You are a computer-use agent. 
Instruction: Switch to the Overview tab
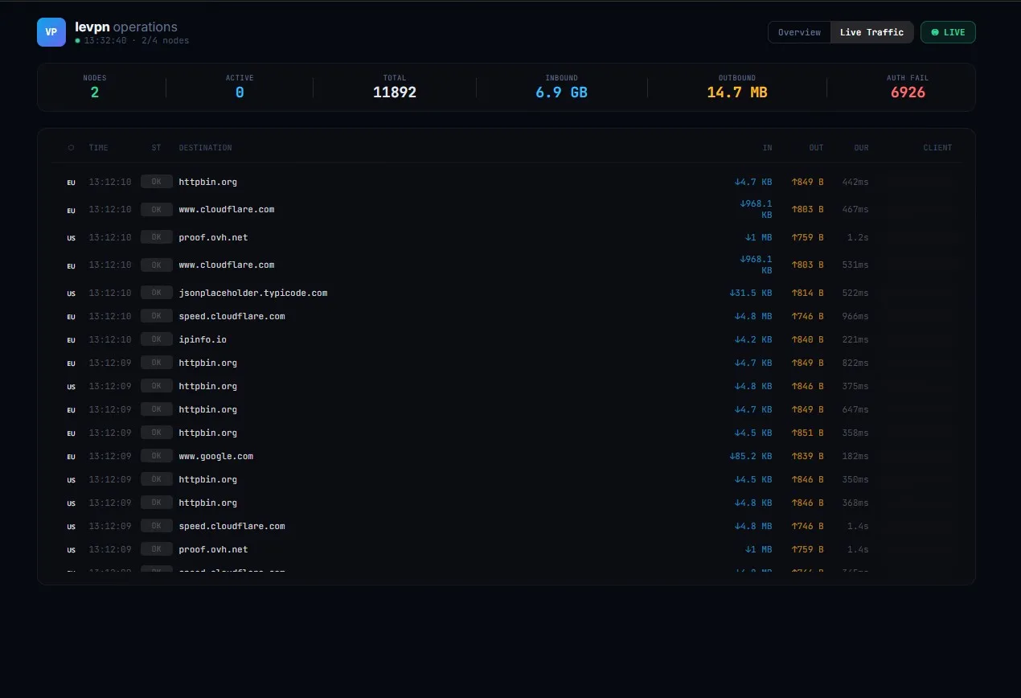(x=799, y=32)
